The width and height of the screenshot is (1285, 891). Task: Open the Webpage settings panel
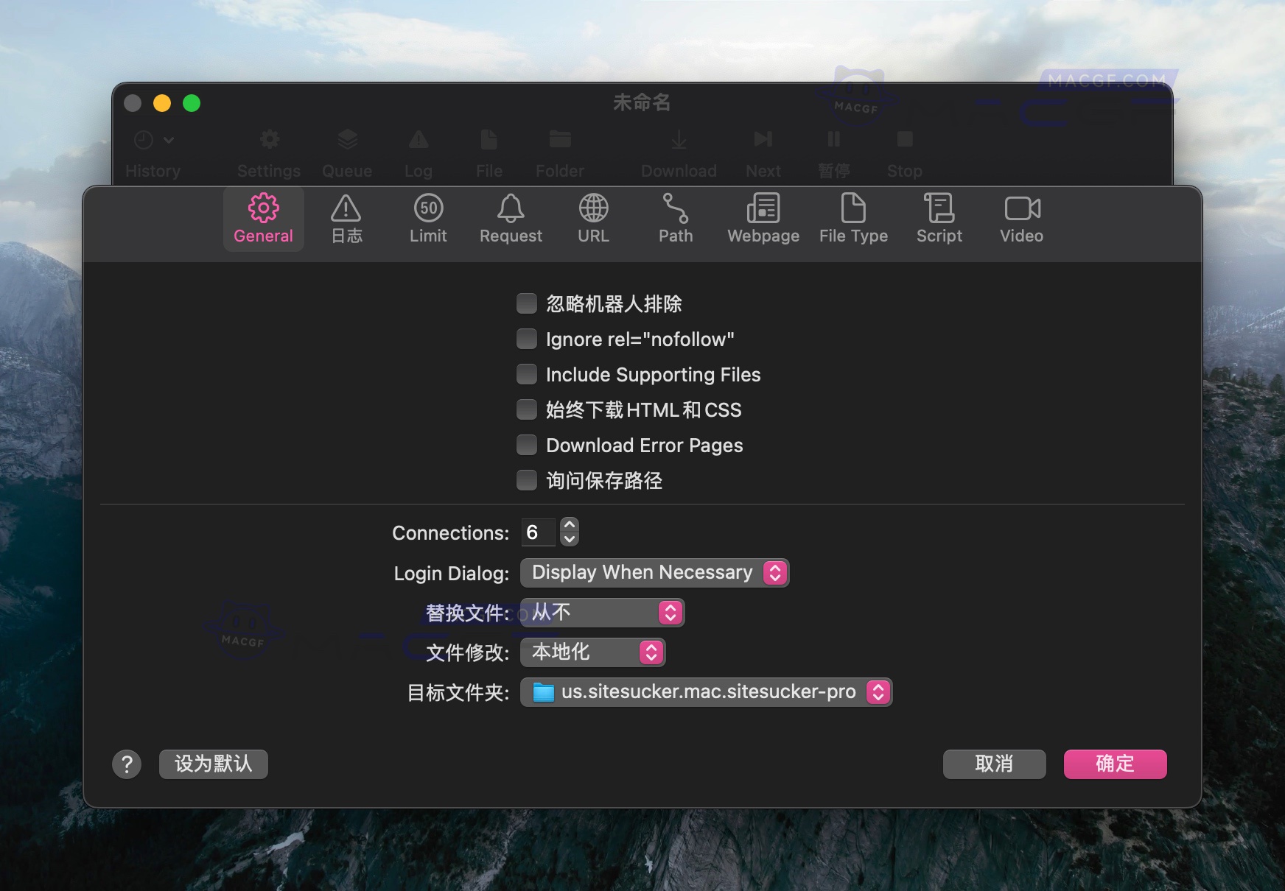[x=763, y=219]
